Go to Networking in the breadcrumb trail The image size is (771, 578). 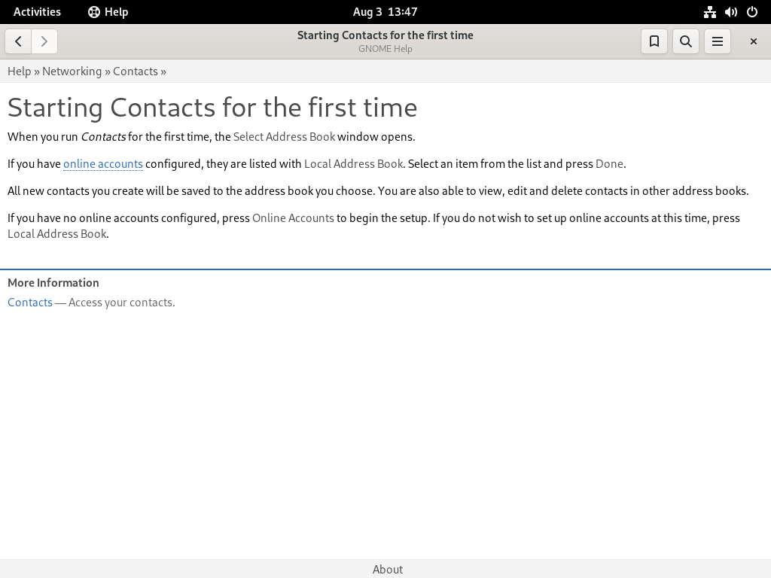(x=72, y=71)
